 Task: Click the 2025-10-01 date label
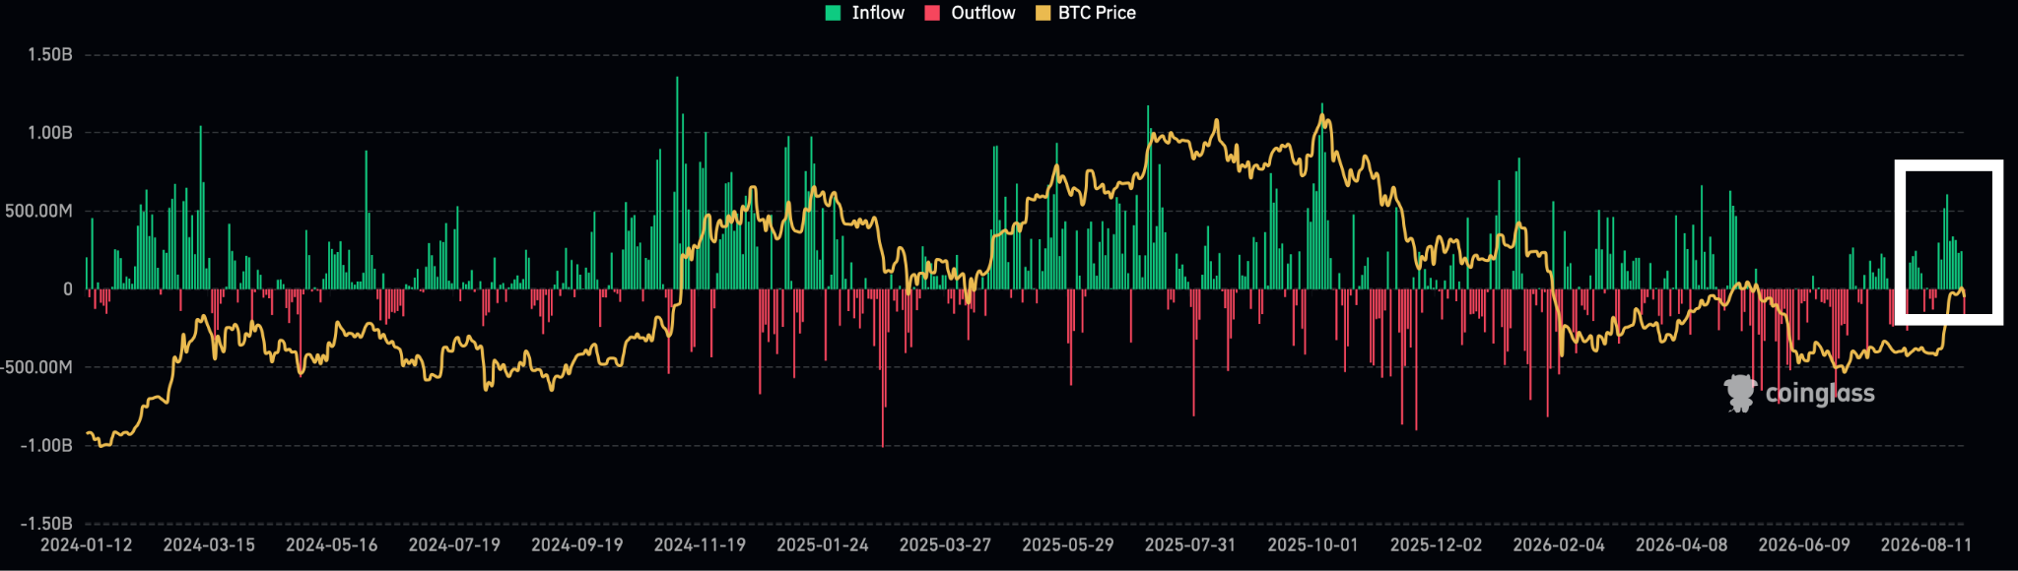point(1312,544)
